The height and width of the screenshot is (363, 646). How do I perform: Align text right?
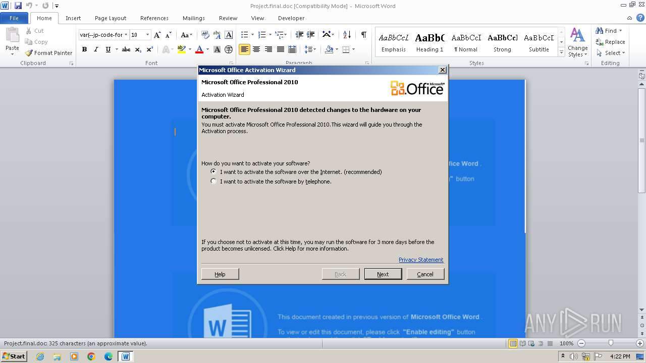coord(268,49)
